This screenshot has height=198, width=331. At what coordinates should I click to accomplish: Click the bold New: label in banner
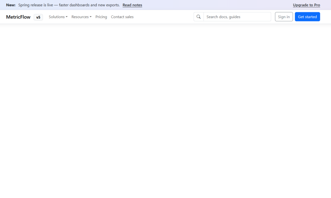[11, 5]
